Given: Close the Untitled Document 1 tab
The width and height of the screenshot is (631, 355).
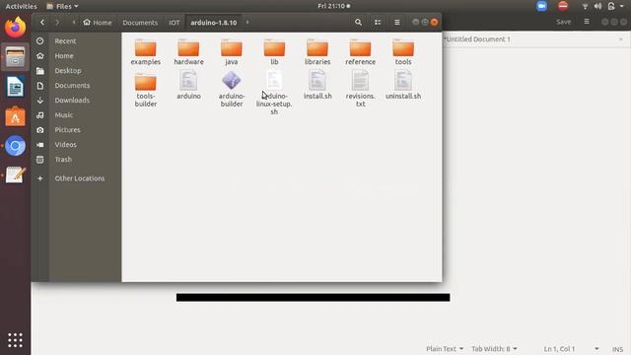Looking at the screenshot, I should [620, 39].
